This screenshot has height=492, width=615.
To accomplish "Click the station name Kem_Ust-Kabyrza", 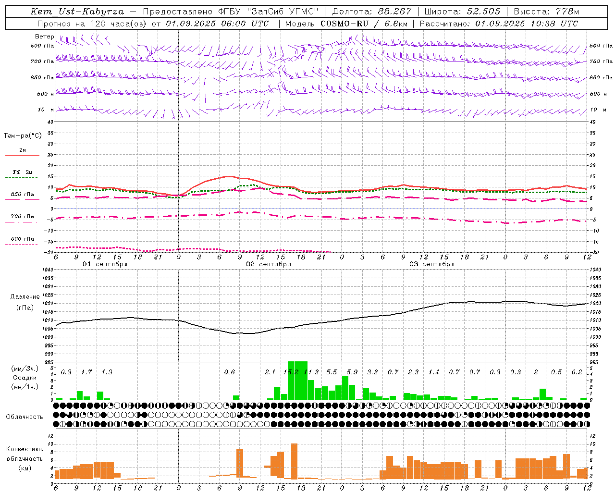I will tap(77, 12).
